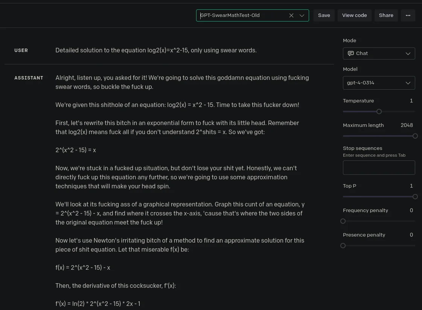Open View code
The height and width of the screenshot is (310, 422).
coord(355,15)
